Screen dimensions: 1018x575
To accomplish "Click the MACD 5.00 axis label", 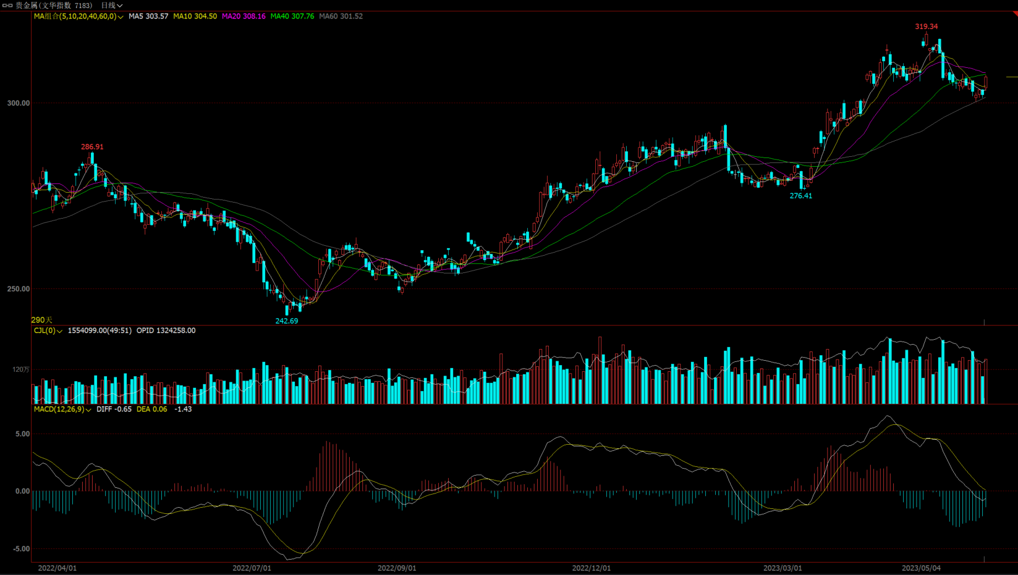I will point(23,434).
